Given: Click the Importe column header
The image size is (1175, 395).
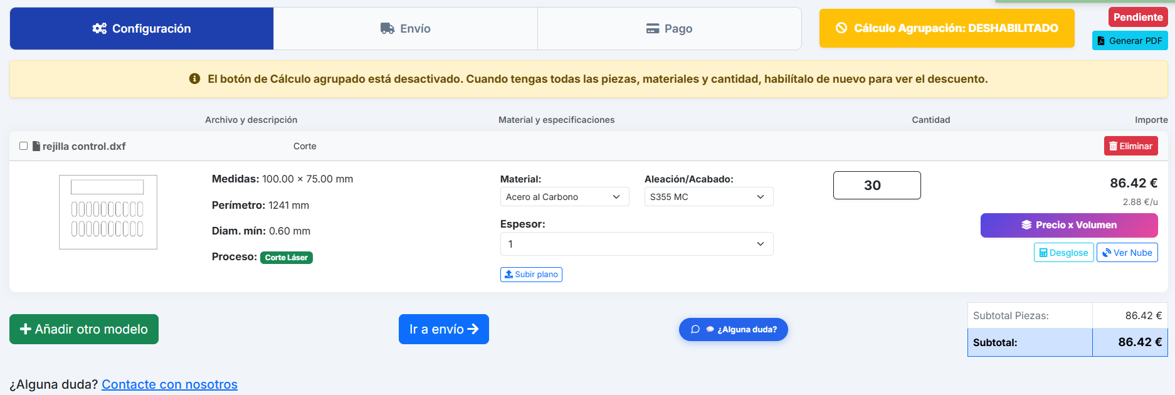Looking at the screenshot, I should (1151, 120).
